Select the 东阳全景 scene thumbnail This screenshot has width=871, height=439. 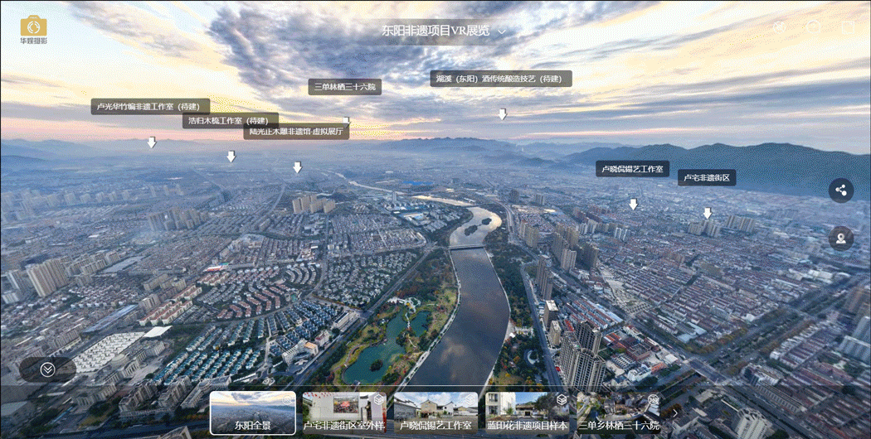click(x=252, y=412)
